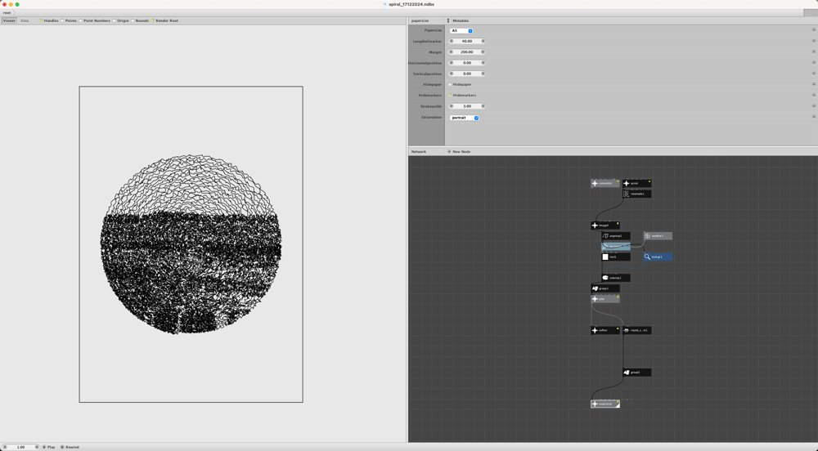This screenshot has width=818, height=451.
Task: Open Papersize row options on far right
Action: click(x=813, y=29)
